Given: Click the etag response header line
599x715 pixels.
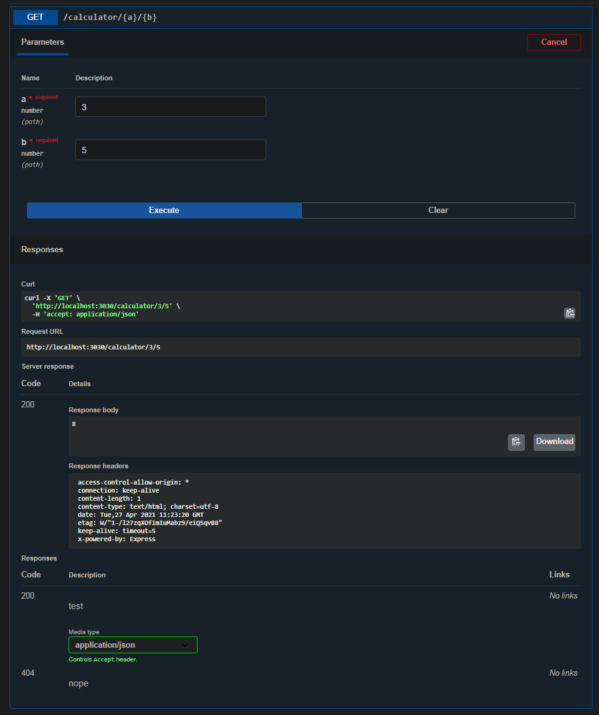Looking at the screenshot, I should 150,523.
